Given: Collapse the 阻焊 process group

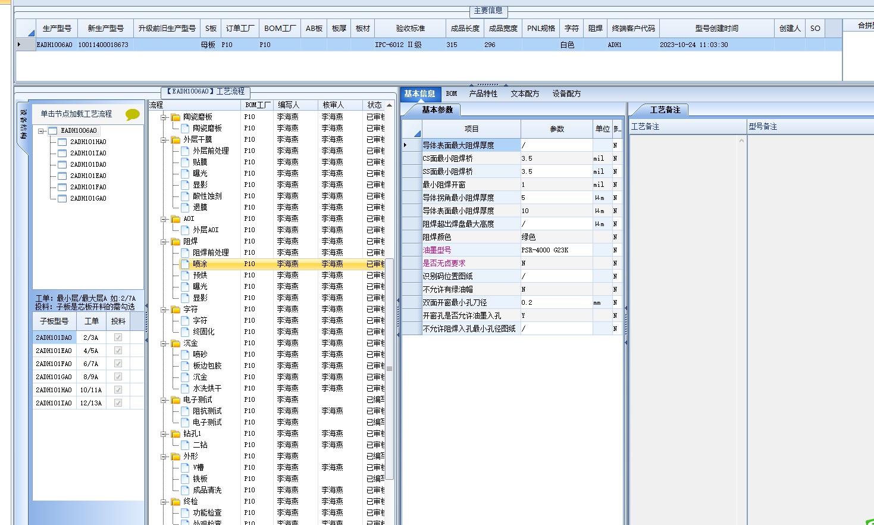Looking at the screenshot, I should tap(164, 242).
